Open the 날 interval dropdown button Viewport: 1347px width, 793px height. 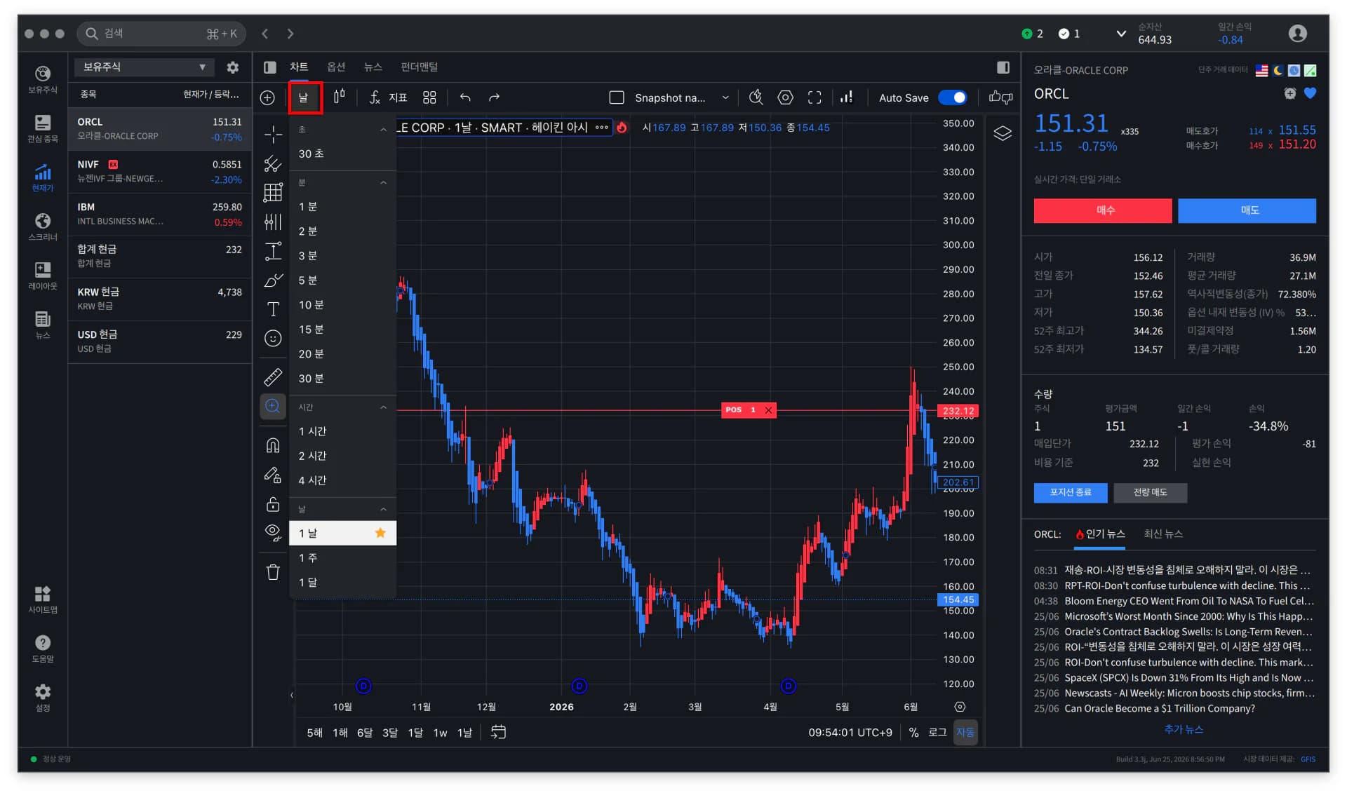tap(304, 97)
